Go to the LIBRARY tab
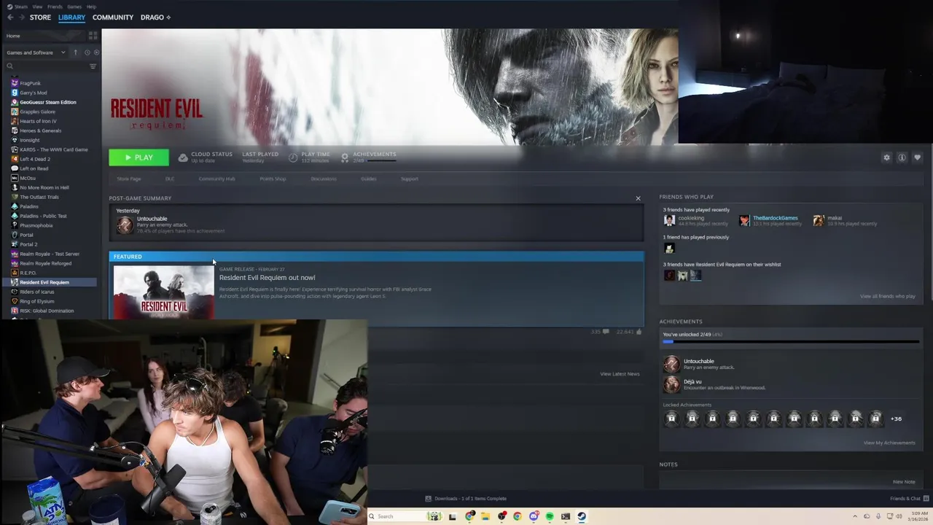The height and width of the screenshot is (525, 933). pyautogui.click(x=71, y=17)
